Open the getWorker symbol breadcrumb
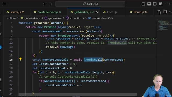Viewport: 172px width, 97px height. coord(55,18)
